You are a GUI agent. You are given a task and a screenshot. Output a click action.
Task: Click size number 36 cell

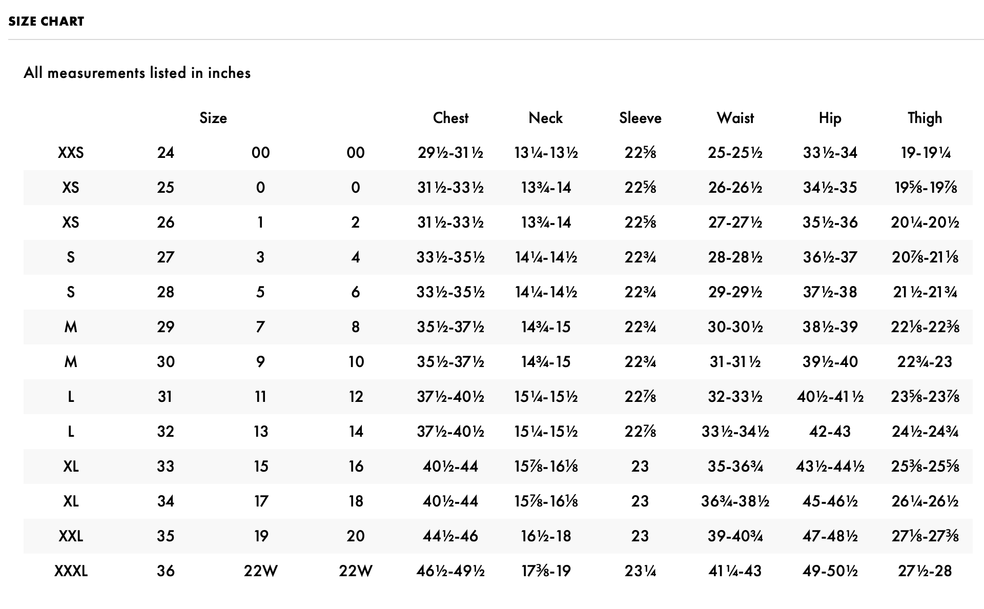(x=166, y=571)
